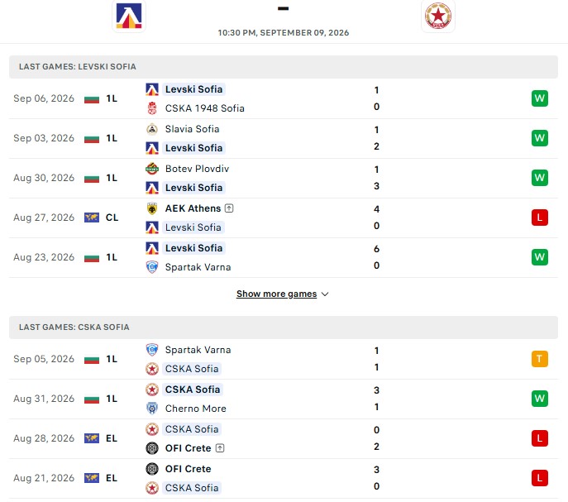
Task: Open the CSKA 1948 Sofia team link
Action: (205, 108)
